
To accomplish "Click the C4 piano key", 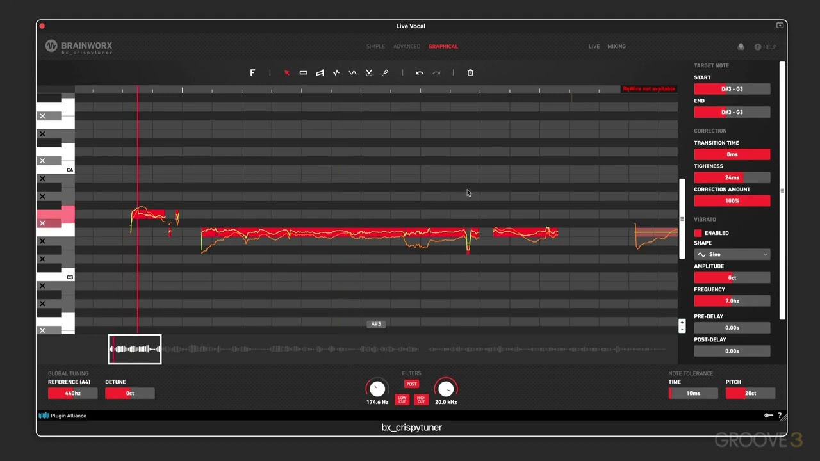I will click(56, 170).
